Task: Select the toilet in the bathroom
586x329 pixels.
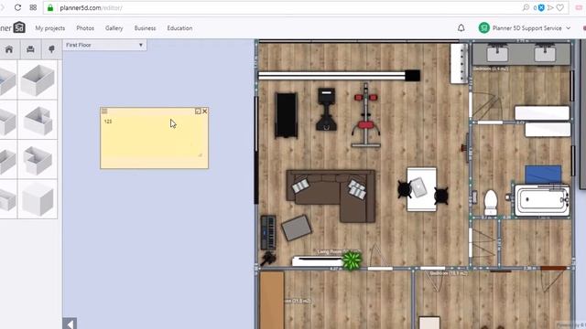Action: click(491, 203)
